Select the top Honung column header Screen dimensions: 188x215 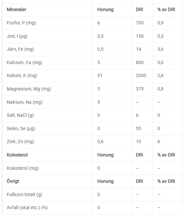click(x=105, y=10)
